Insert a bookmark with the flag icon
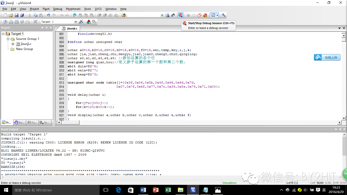The height and width of the screenshot is (195, 347). click(x=75, y=15)
